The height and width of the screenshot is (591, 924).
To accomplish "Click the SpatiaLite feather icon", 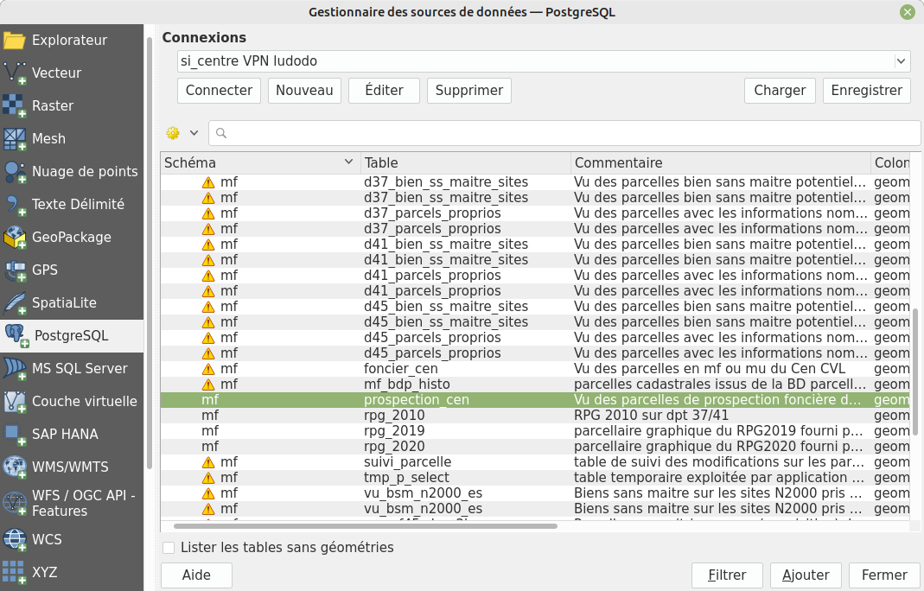I will (15, 303).
